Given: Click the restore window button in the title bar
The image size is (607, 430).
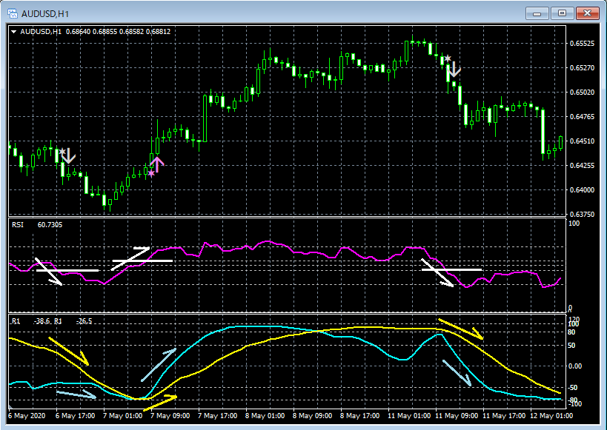Looking at the screenshot, I should click(x=561, y=13).
